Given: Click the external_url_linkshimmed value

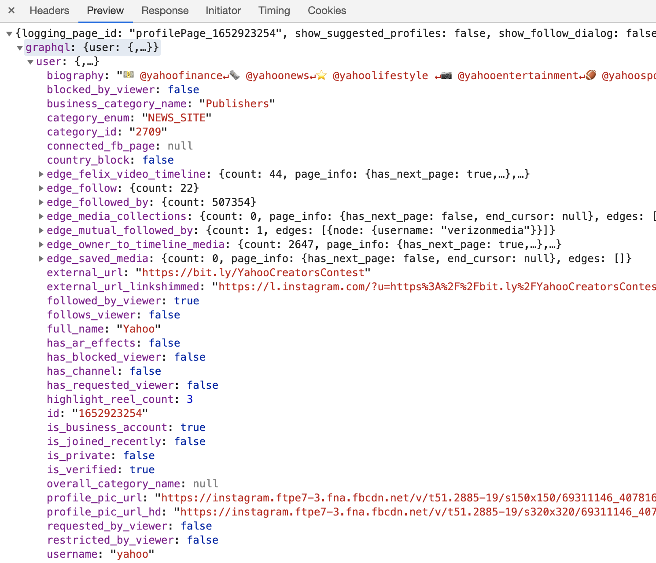Looking at the screenshot, I should [x=434, y=287].
